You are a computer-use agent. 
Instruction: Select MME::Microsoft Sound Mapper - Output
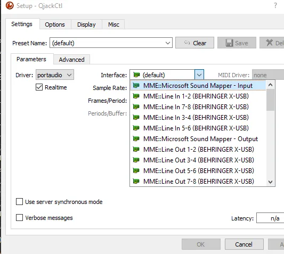click(x=198, y=139)
